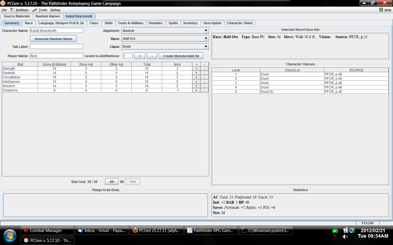The height and width of the screenshot is (245, 393).
Task: Open Combat Manager from taskbar
Action: pos(47,231)
